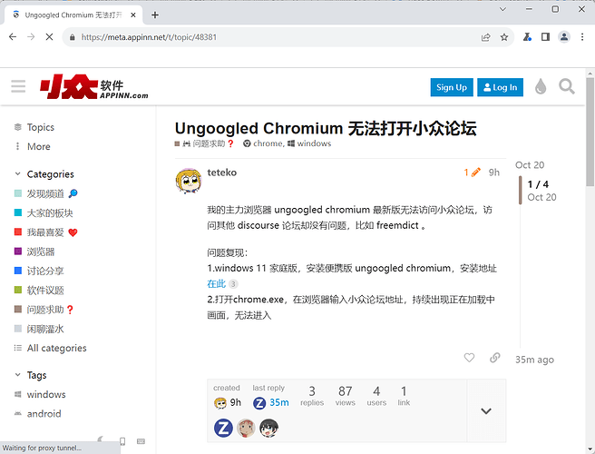Open the 我最喜爱 category

pyautogui.click(x=45, y=232)
